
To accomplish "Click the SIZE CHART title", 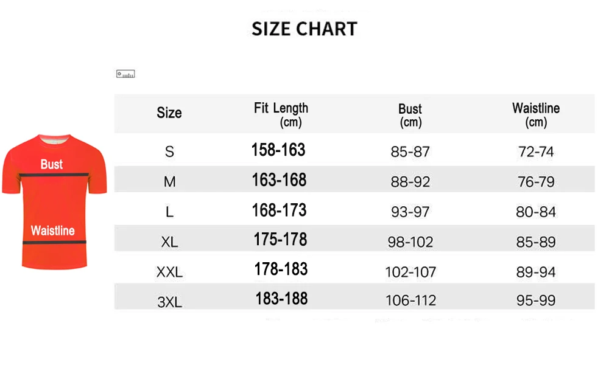I will point(304,29).
